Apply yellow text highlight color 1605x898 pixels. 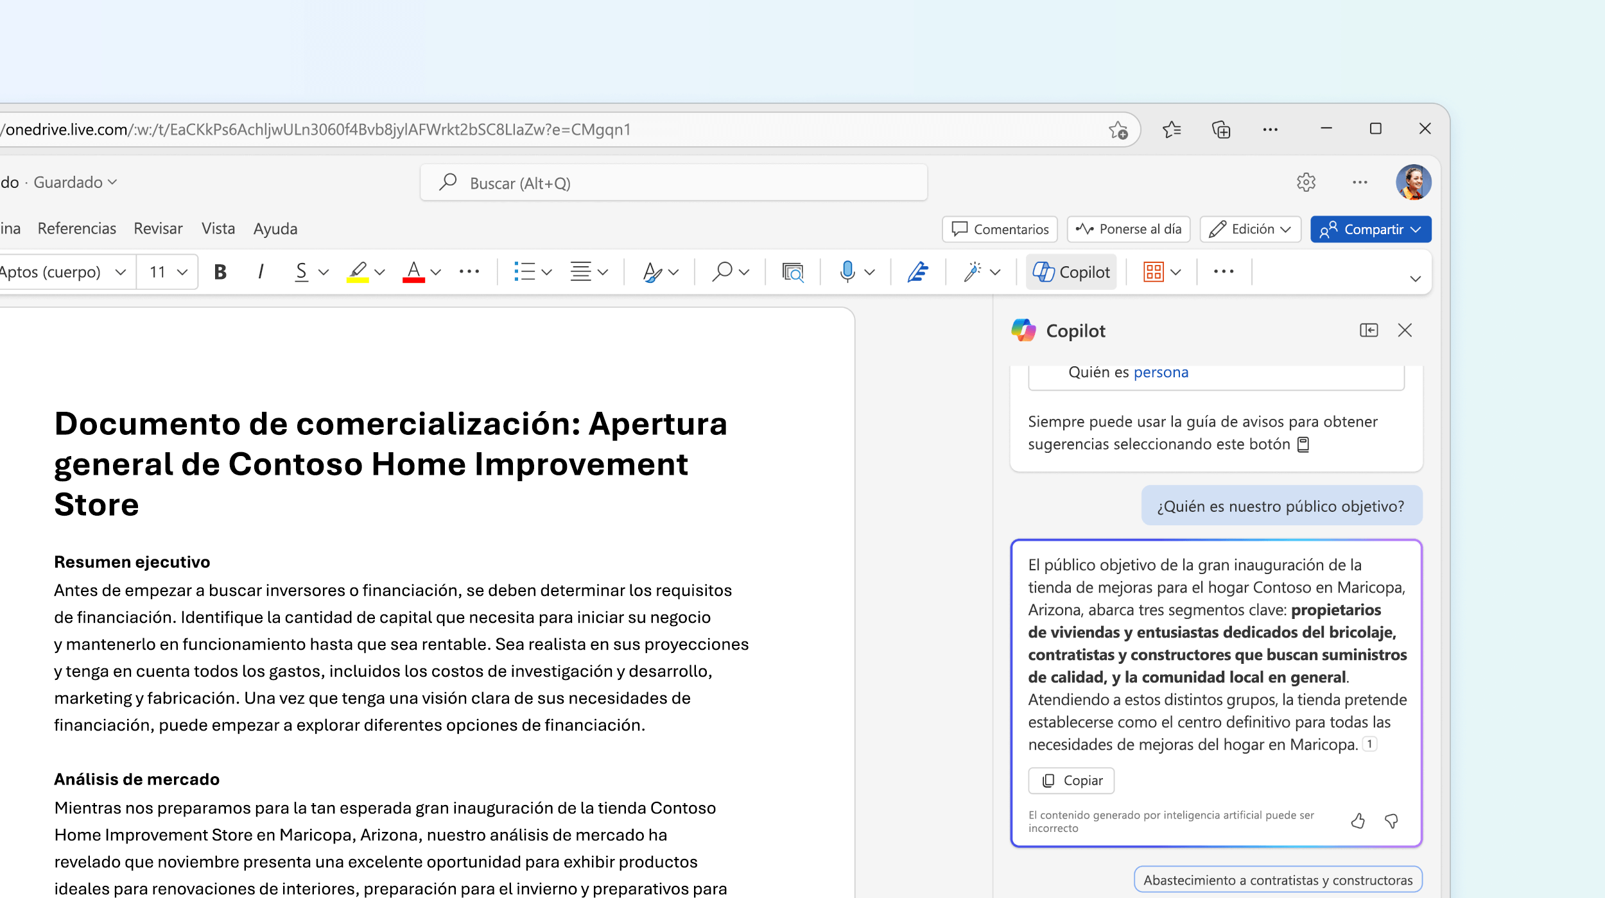(358, 272)
